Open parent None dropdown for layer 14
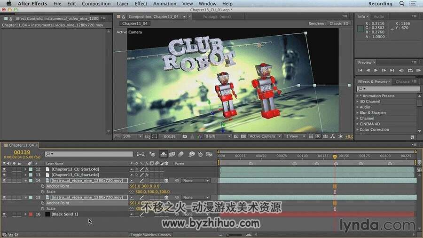This screenshot has height=238, width=423. coord(196,181)
